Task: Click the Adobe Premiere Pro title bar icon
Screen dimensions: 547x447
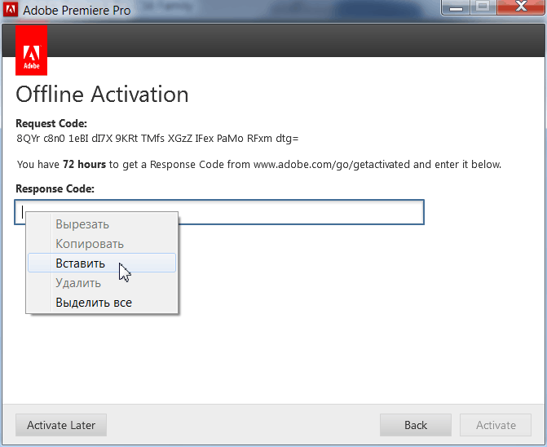Action: click(x=11, y=10)
